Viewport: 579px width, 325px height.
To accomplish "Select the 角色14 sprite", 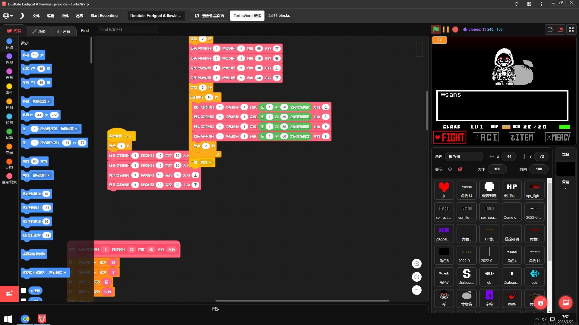I will (467, 190).
